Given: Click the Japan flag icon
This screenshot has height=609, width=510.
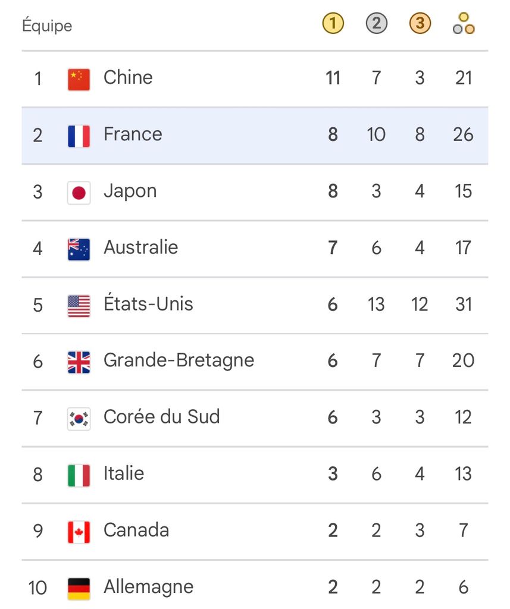Looking at the screenshot, I should coord(79,193).
